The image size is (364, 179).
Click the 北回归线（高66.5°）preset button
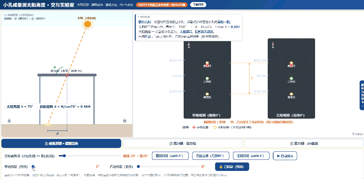(251, 156)
